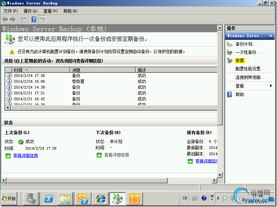Screen dimensions: 277x207
Task: Open 查看详细信息 link under 所有备份
Action: point(206,161)
